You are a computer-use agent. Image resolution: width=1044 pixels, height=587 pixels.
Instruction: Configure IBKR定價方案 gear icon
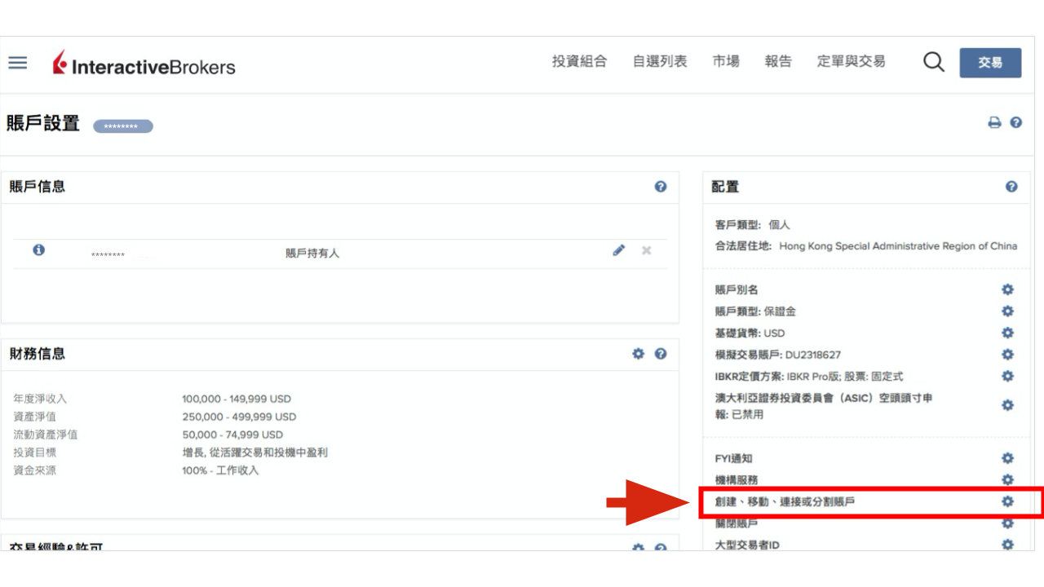[x=1007, y=376]
